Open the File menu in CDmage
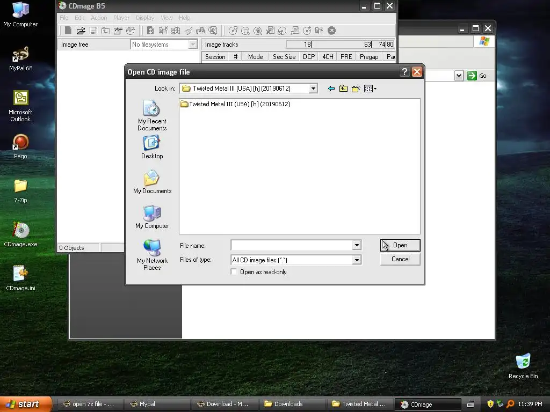The height and width of the screenshot is (412, 550). [64, 18]
